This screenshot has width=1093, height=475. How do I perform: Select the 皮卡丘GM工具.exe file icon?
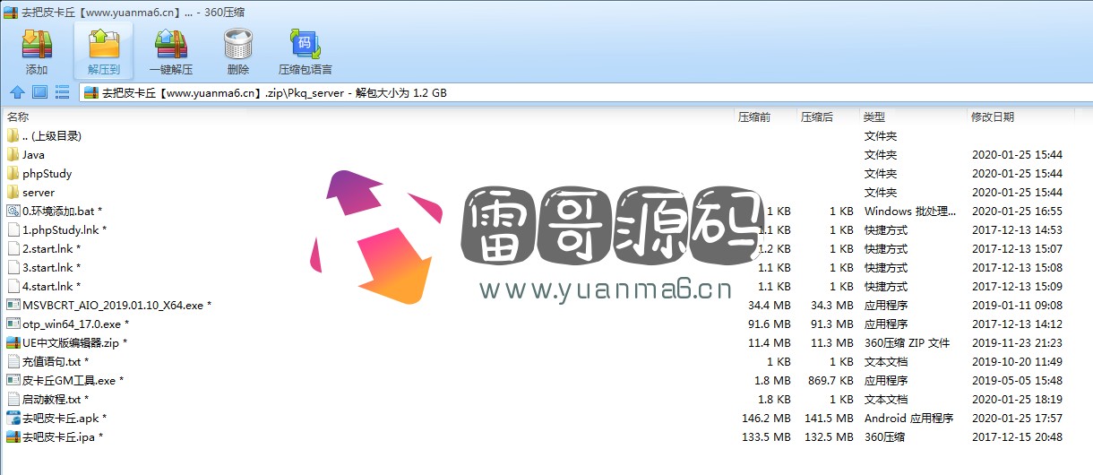pos(13,380)
